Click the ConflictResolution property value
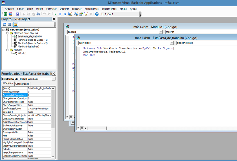Viewport: 237px width, 161px height. point(39,108)
